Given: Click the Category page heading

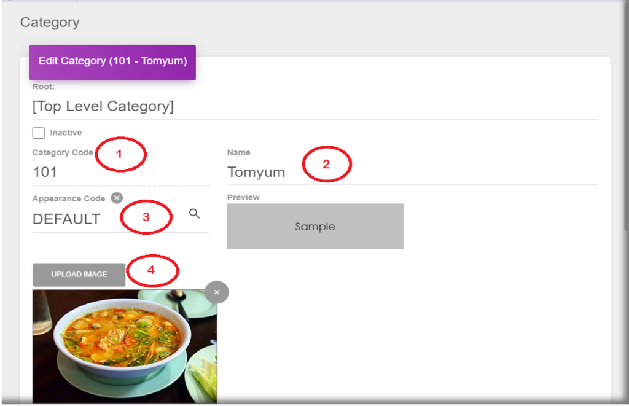Looking at the screenshot, I should pyautogui.click(x=50, y=23).
